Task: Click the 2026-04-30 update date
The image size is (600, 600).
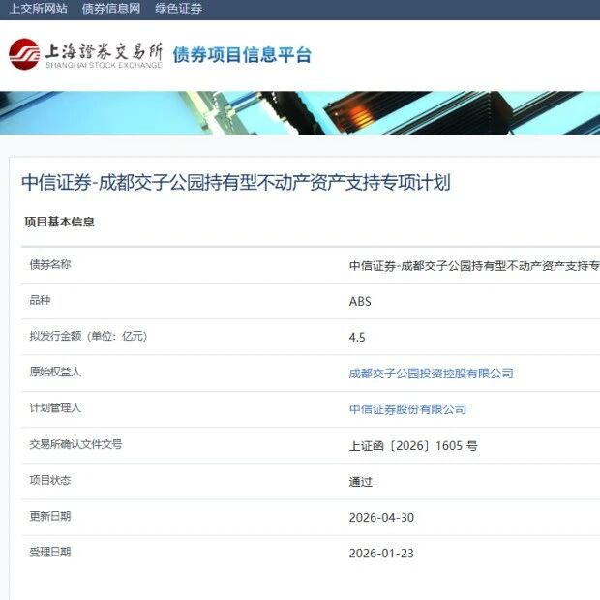Action: point(381,518)
